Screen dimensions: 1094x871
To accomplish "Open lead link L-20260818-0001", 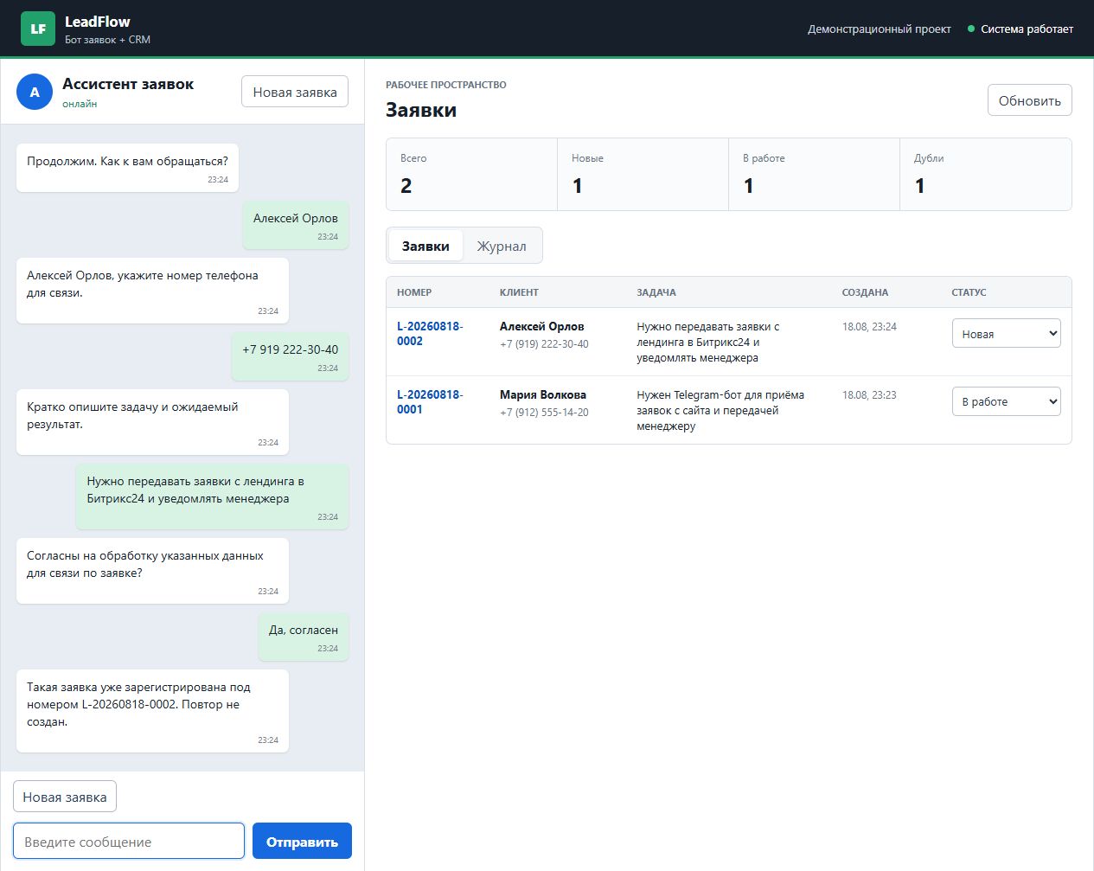I will coord(430,401).
